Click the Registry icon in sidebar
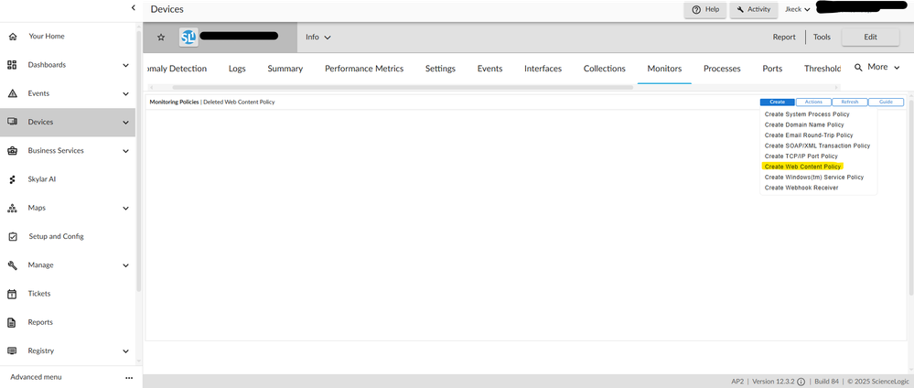 tap(12, 350)
